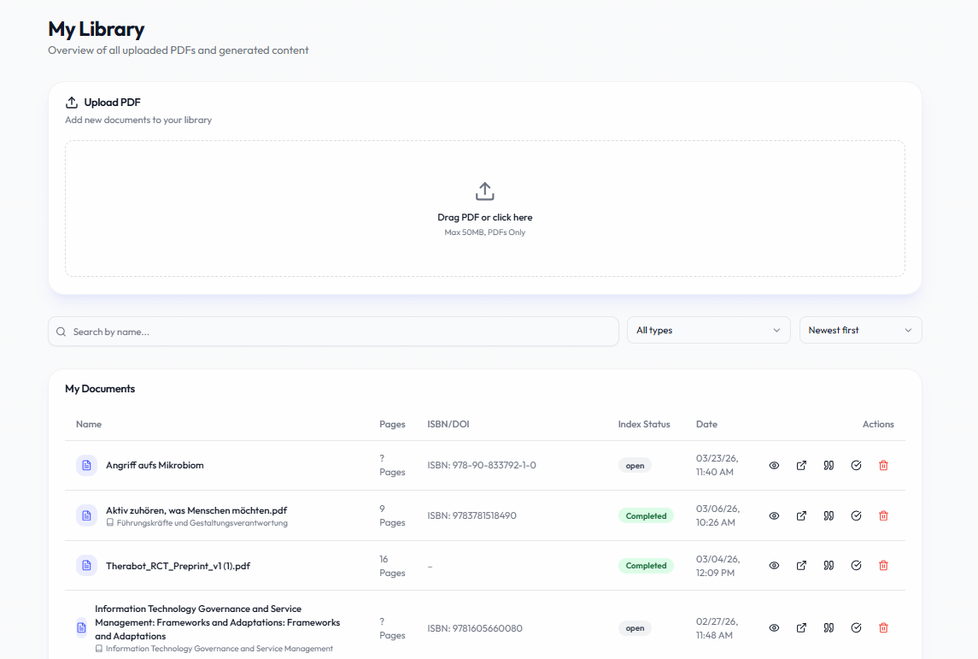
Task: Click the eye icon for Angriff aufs Mikrobiom
Action: (x=774, y=466)
